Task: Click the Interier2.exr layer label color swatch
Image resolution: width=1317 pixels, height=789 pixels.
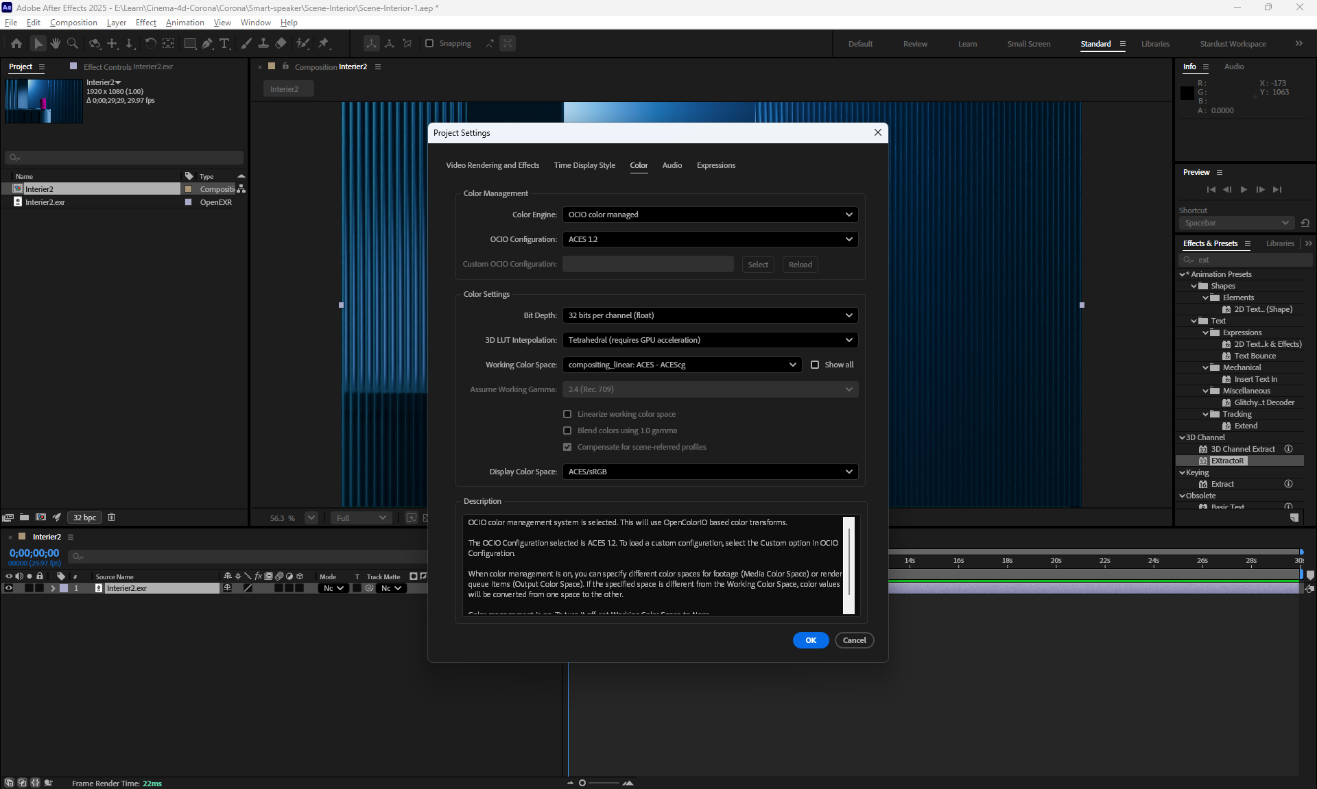Action: pos(64,588)
